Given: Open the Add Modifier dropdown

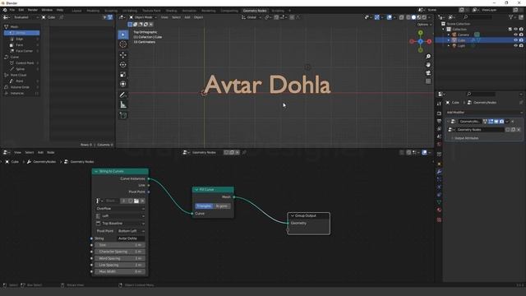Looking at the screenshot, I should (484, 113).
